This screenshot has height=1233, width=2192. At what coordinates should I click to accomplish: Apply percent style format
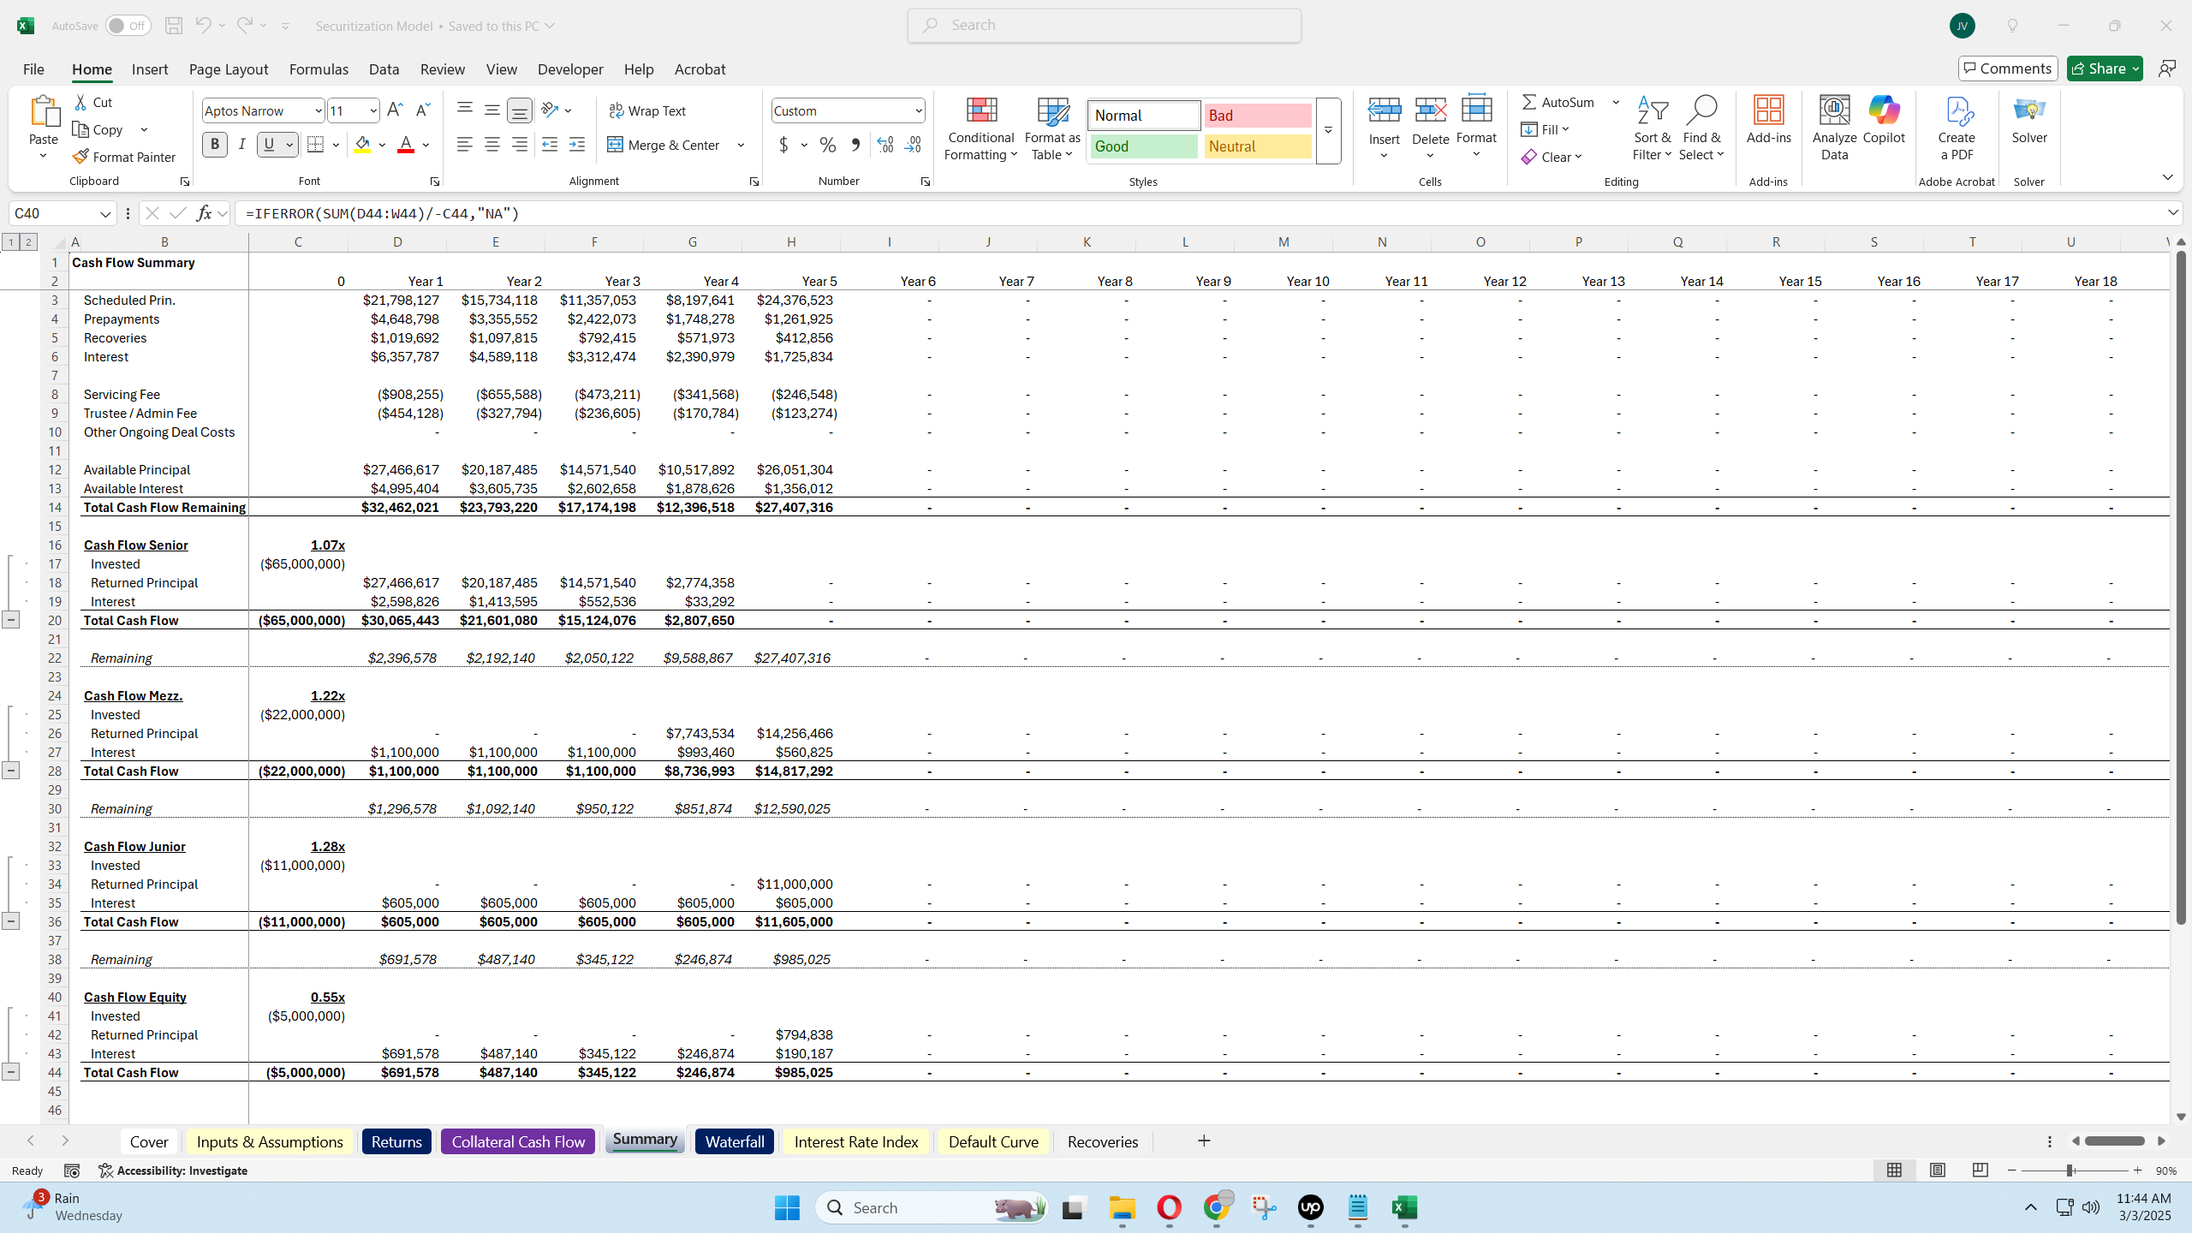click(827, 145)
